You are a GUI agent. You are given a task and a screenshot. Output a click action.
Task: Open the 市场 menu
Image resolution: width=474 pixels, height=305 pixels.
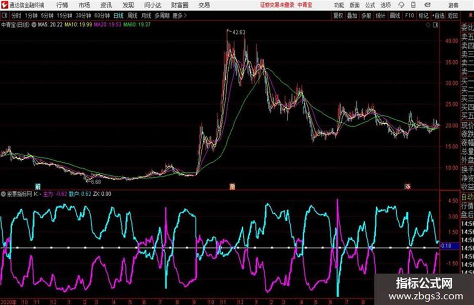pyautogui.click(x=84, y=5)
